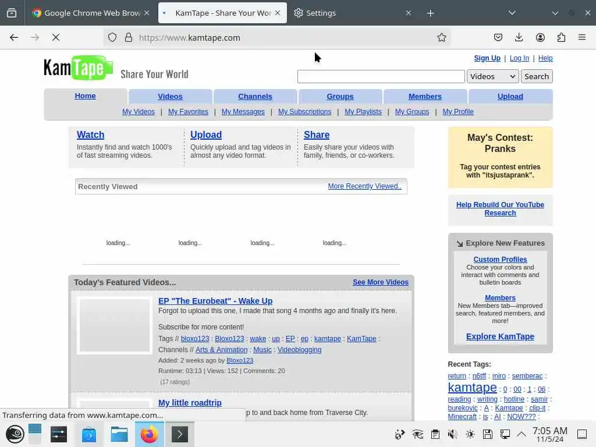Open the Upload navigation tab
The width and height of the screenshot is (596, 447).
pos(510,97)
